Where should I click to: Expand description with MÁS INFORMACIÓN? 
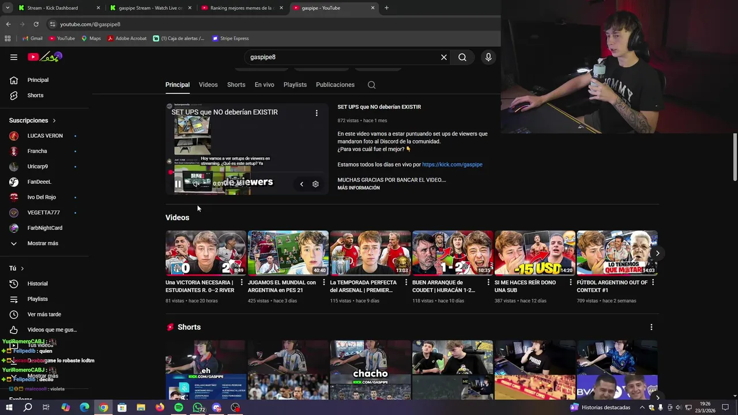[359, 188]
